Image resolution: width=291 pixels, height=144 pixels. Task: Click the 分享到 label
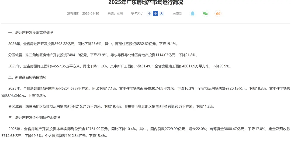click(178, 13)
